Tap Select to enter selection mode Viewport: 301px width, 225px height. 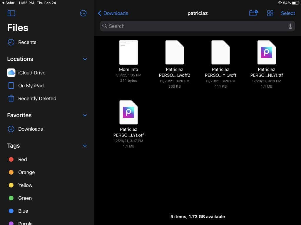pyautogui.click(x=288, y=13)
